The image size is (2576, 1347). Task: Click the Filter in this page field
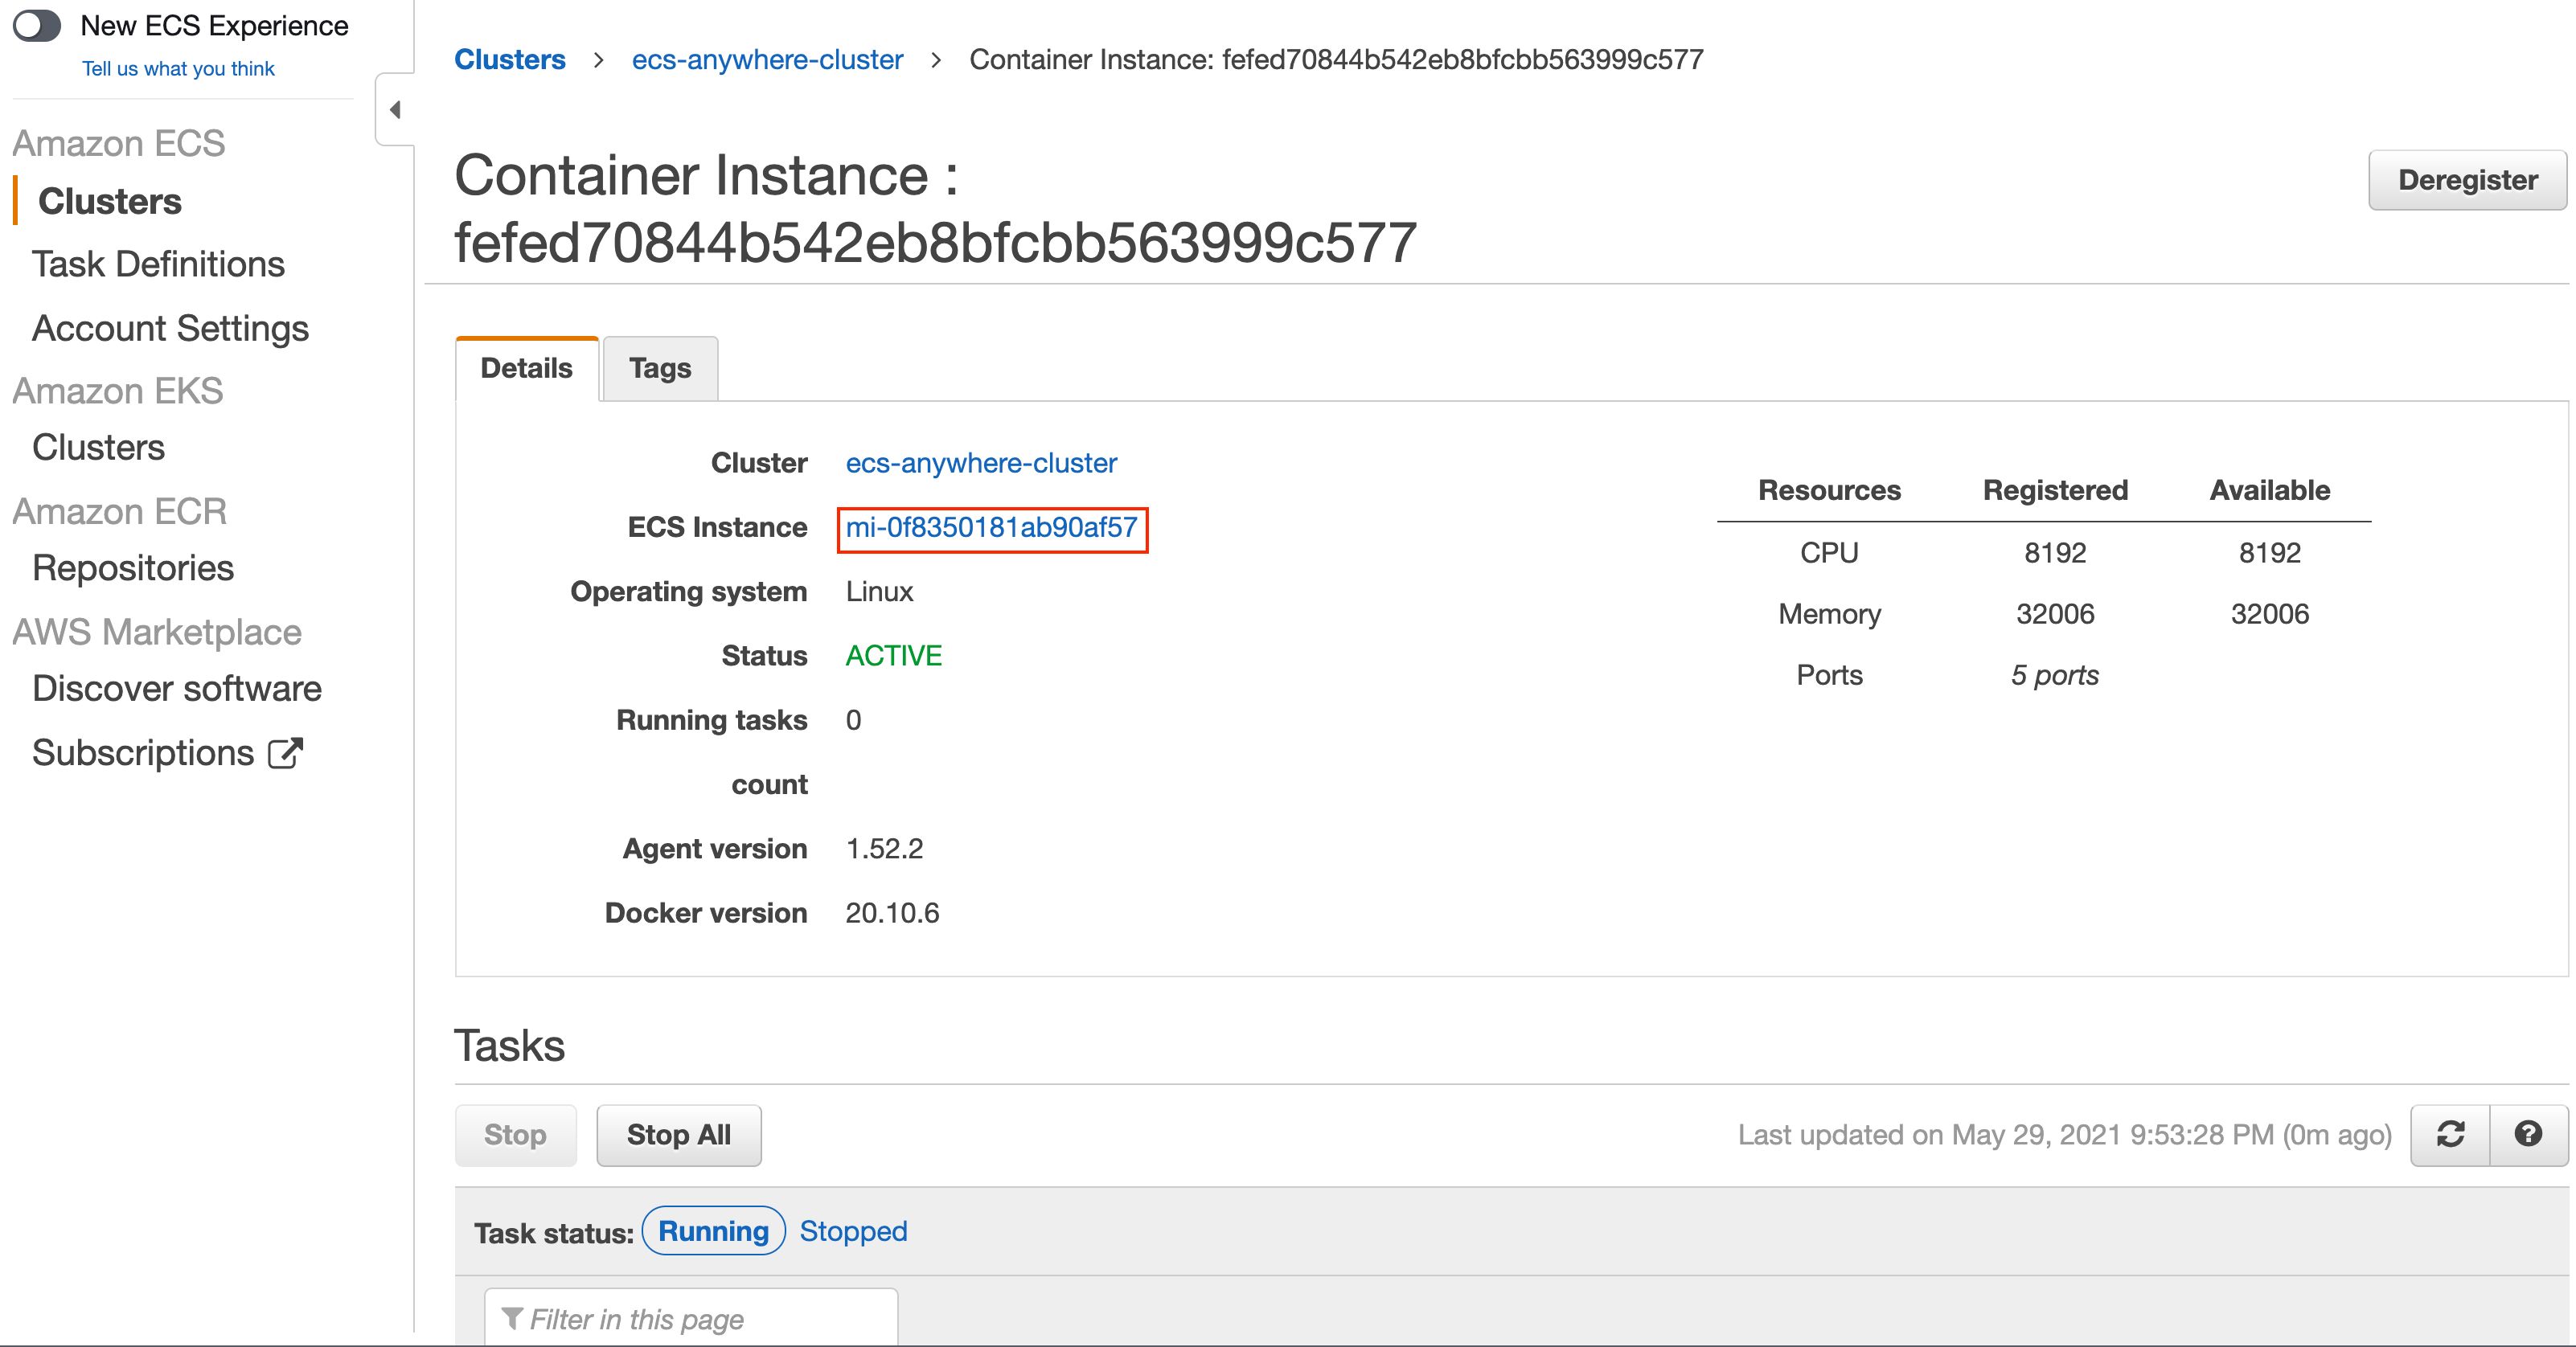[x=690, y=1318]
